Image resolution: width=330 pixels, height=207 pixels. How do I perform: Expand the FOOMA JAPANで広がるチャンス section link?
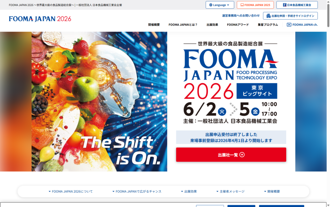coord(137,192)
